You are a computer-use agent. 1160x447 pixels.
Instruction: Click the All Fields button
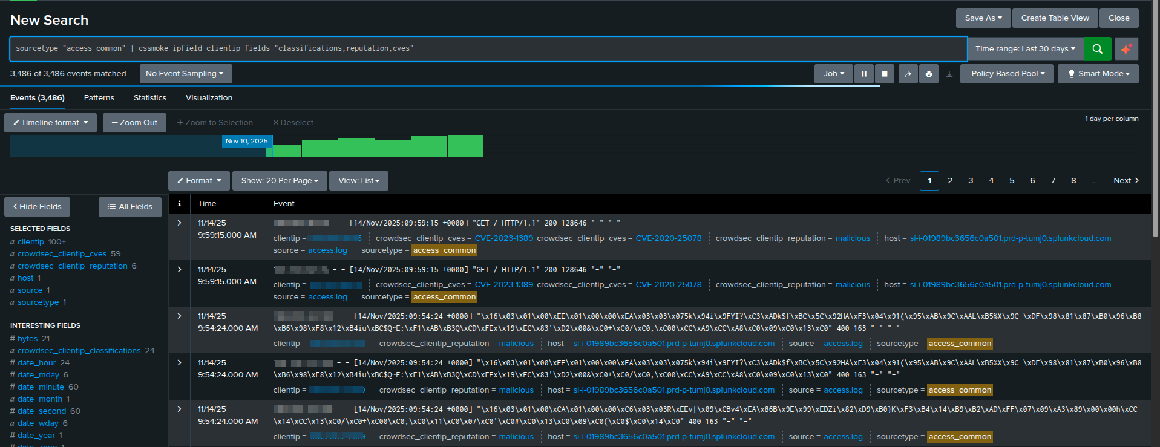(x=130, y=207)
